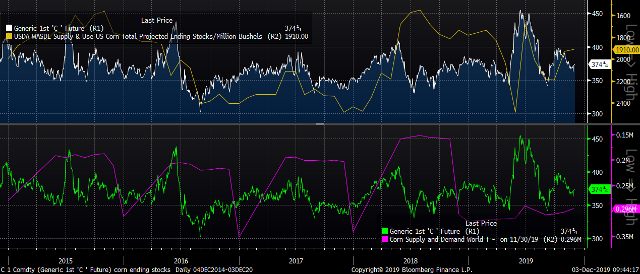
Task: Click the panel divider handle between charts
Action: pyautogui.click(x=320, y=124)
